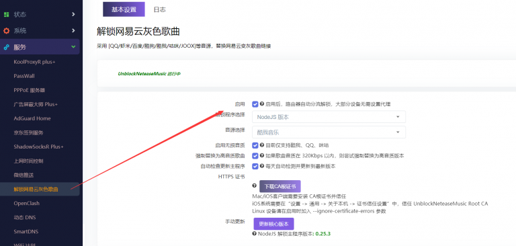Disable 自动检查更新主程序 checkbox

click(x=255, y=166)
